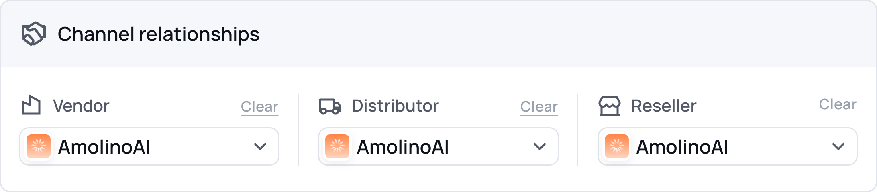Clear the Reseller selection
Viewport: 877px width, 192px height.
[x=838, y=104]
